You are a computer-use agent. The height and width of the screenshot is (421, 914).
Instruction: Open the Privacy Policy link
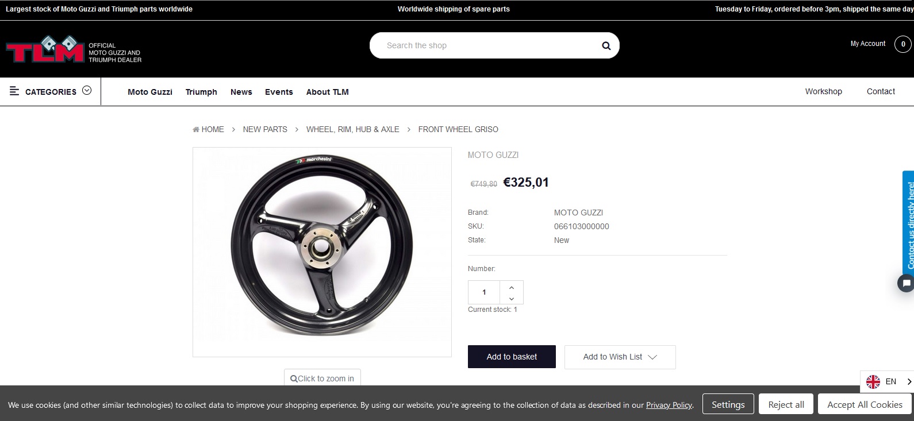(669, 405)
